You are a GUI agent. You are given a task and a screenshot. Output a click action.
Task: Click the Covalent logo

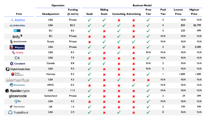(x=17, y=63)
